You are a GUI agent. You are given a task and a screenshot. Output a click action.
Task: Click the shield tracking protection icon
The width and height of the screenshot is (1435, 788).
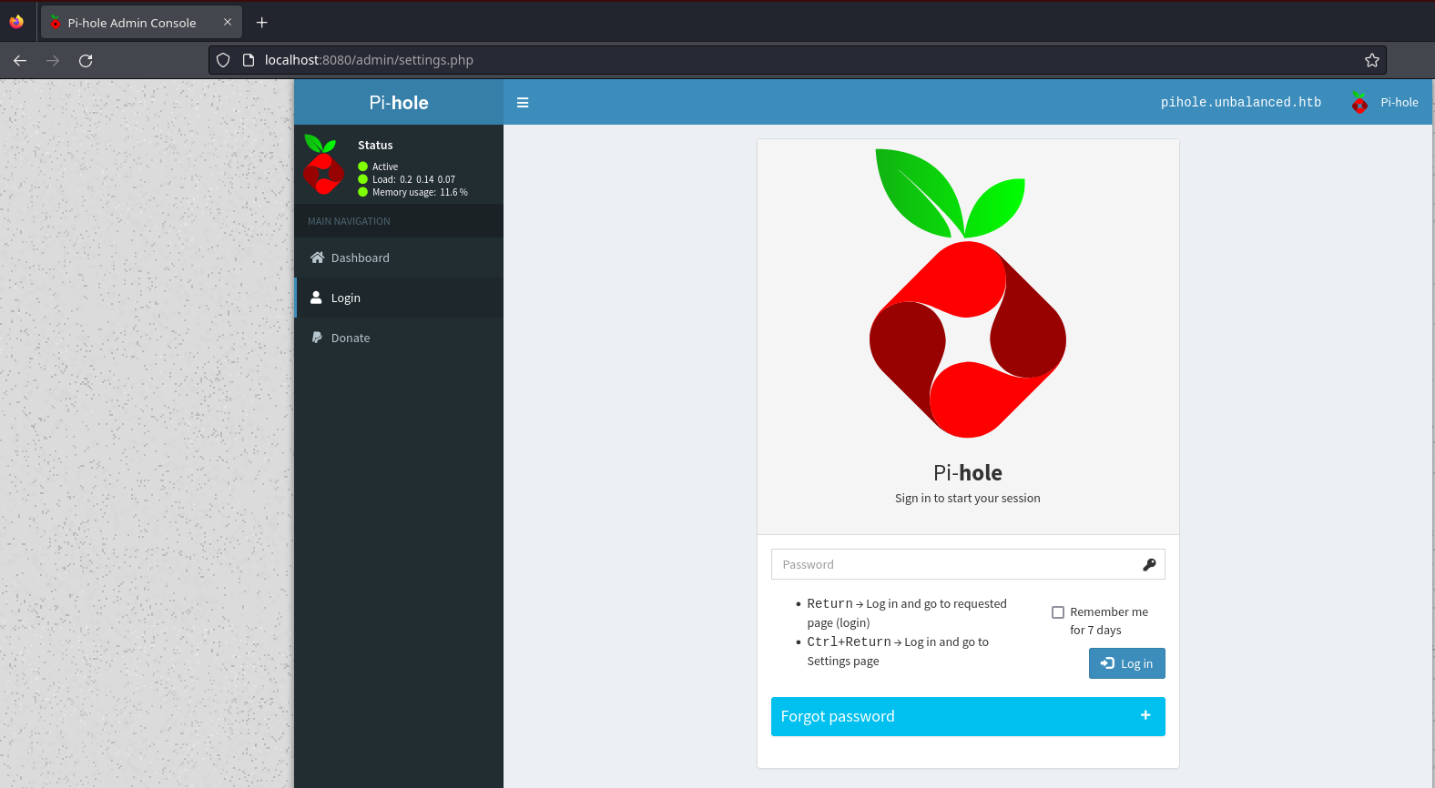click(223, 60)
